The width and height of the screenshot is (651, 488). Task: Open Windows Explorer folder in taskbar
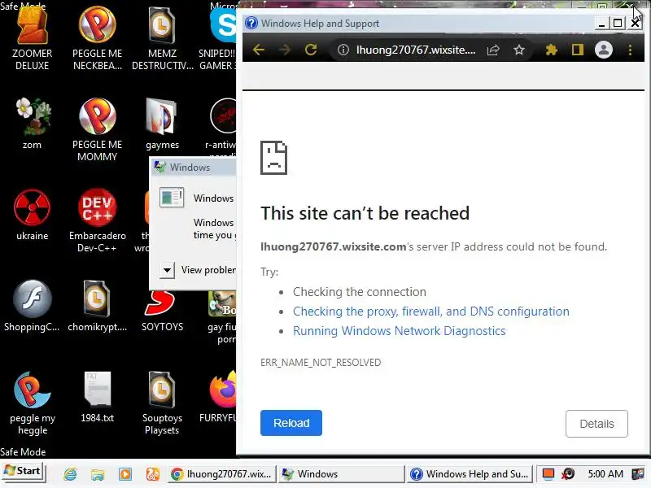98,474
